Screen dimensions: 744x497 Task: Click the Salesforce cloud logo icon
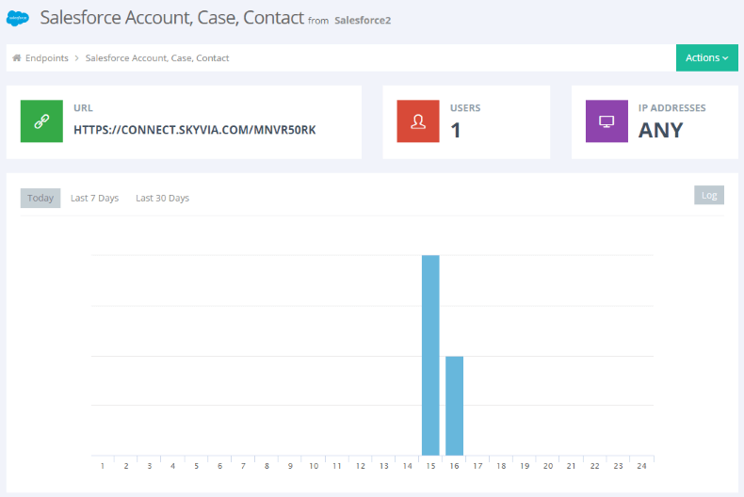(x=18, y=19)
